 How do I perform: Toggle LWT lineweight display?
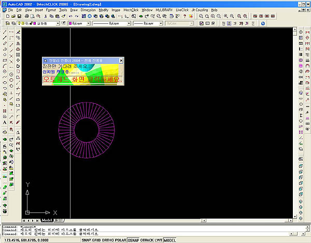159,240
